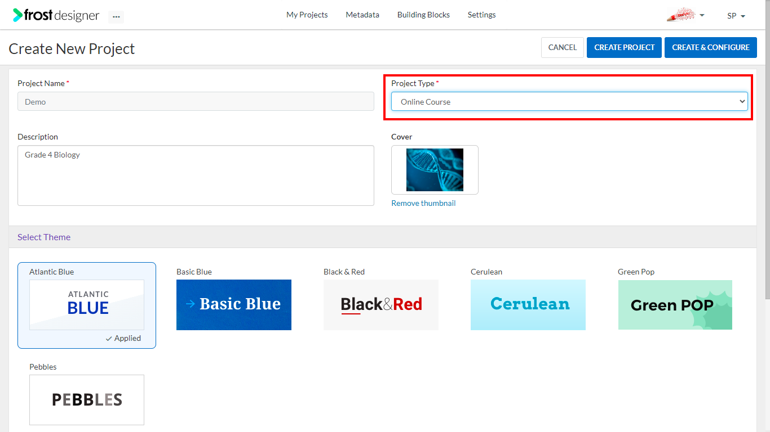Open the My Projects menu
Viewport: 770px width, 432px height.
click(307, 15)
